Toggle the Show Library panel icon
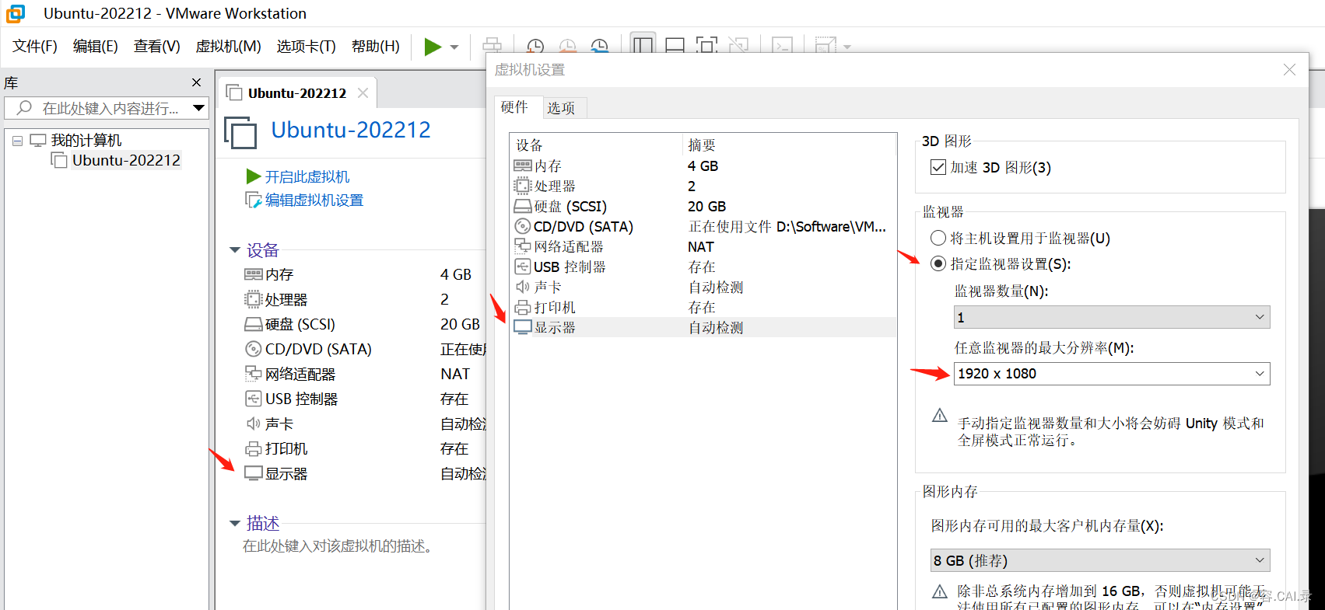Screen dimensions: 1325x610 (x=643, y=45)
